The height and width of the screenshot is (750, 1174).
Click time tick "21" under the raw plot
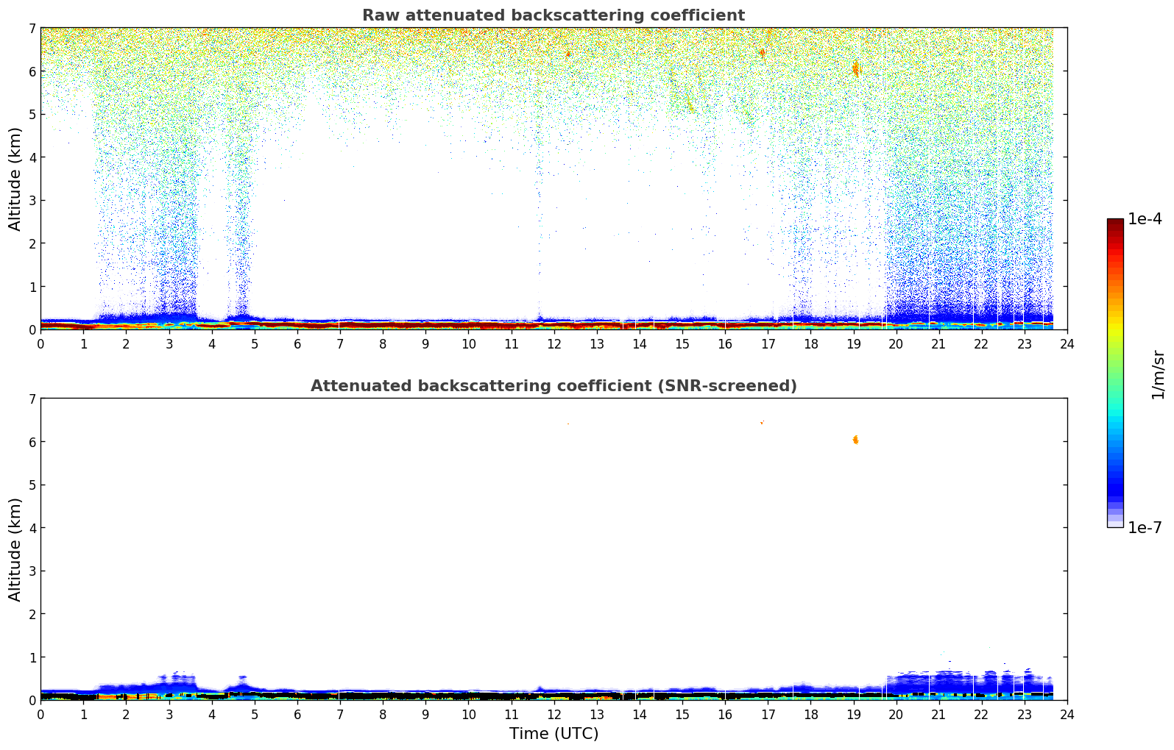click(938, 343)
